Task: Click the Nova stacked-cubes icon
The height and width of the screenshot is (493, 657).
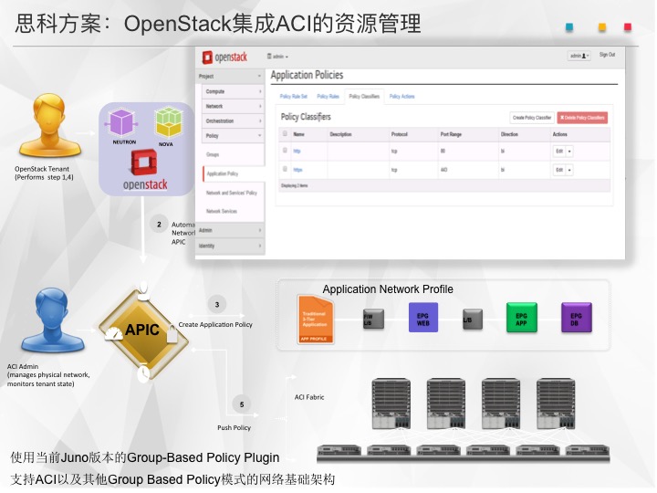Action: click(x=168, y=122)
